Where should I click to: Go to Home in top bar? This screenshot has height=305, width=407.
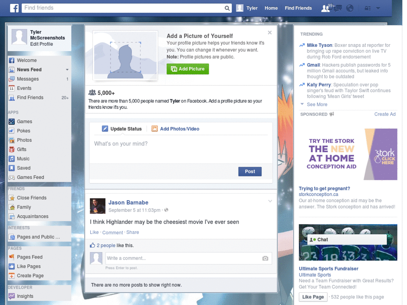coord(271,8)
